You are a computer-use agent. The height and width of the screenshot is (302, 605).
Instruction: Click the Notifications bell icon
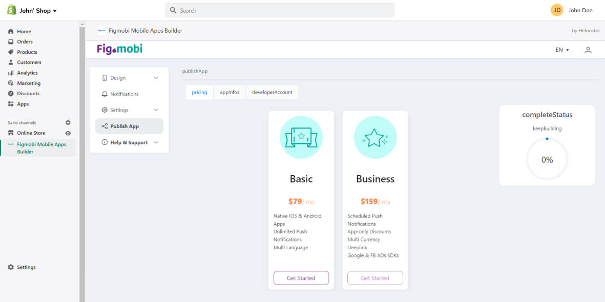pyautogui.click(x=105, y=94)
